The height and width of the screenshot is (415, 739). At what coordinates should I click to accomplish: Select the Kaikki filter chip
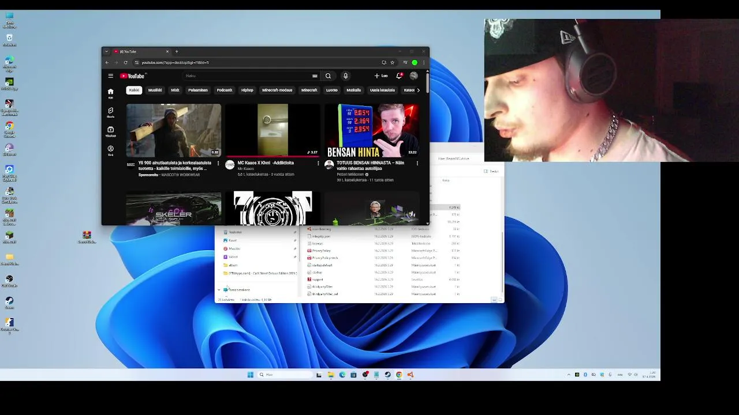point(134,90)
